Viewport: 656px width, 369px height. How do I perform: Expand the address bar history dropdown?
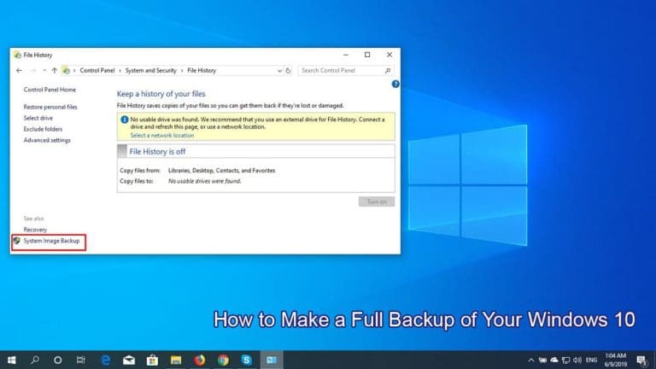pyautogui.click(x=278, y=70)
